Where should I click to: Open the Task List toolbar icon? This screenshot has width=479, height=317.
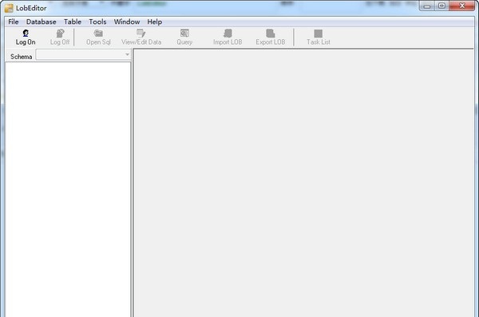319,34
